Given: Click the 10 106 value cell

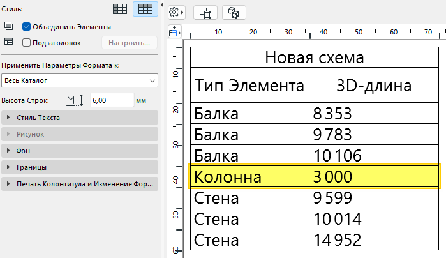Looking at the screenshot, I should pos(374,155).
